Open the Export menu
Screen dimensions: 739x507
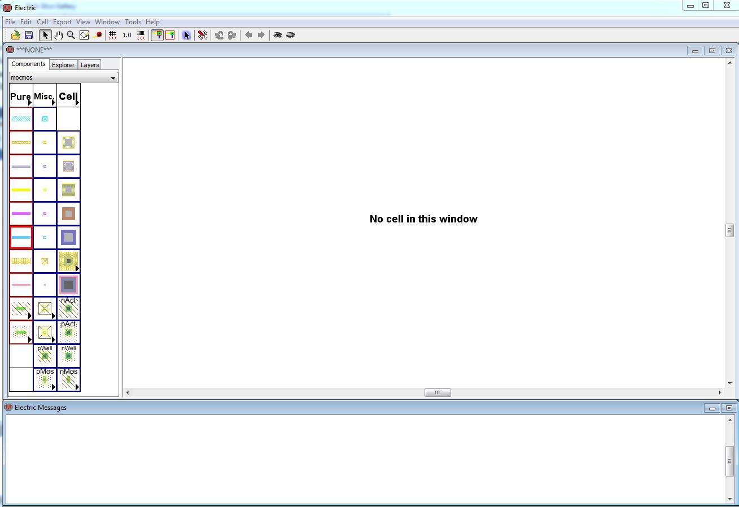[62, 22]
